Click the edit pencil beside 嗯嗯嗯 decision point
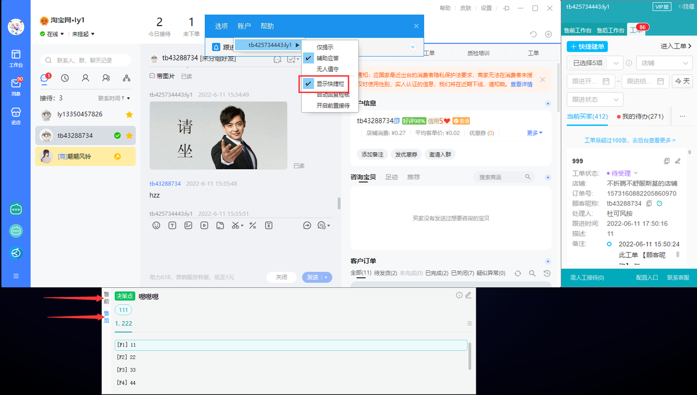This screenshot has height=395, width=697. coord(468,295)
